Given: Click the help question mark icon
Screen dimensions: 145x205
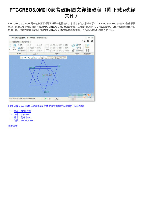Looking at the screenshot, I should pos(92,41).
